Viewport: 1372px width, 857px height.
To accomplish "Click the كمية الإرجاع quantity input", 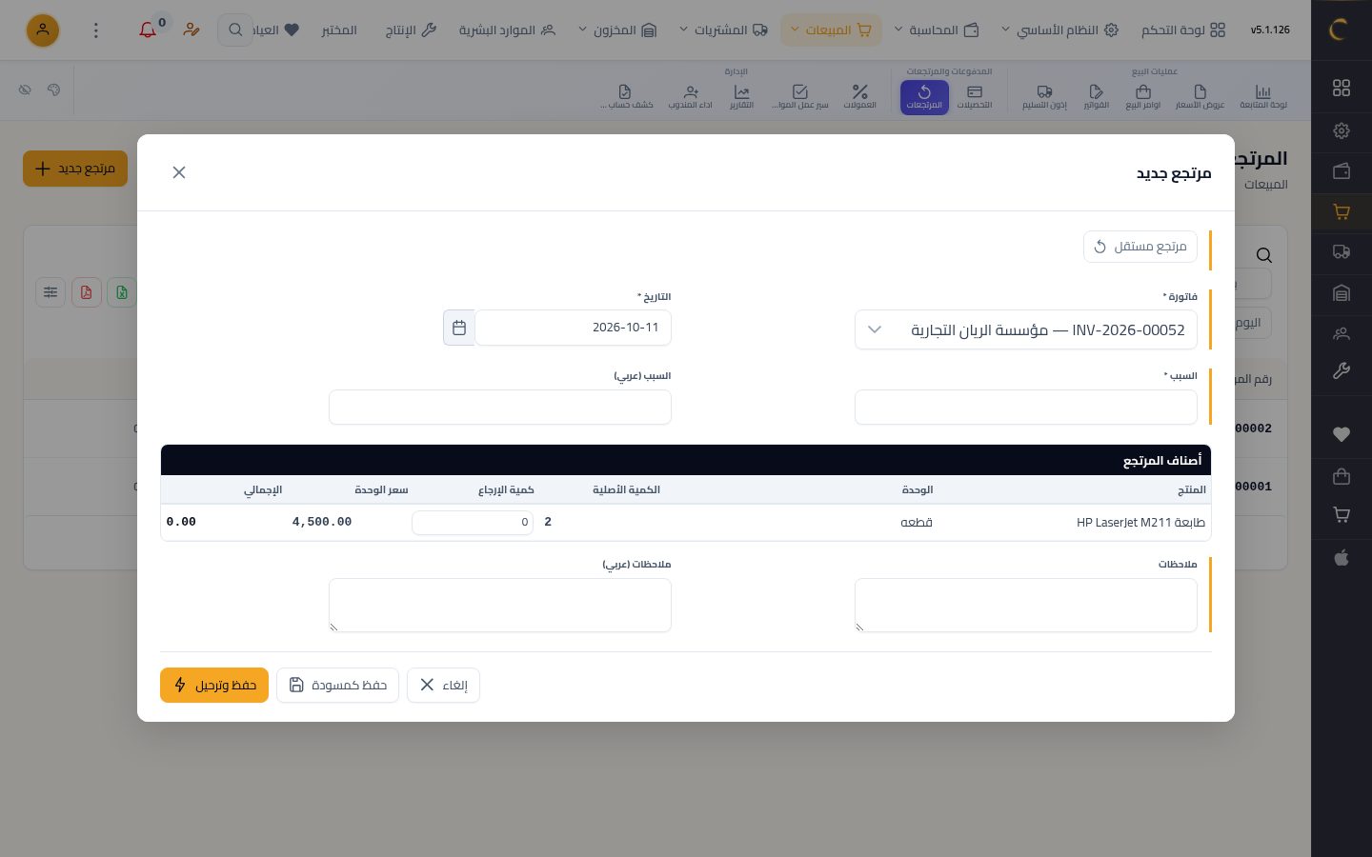I will (x=473, y=522).
